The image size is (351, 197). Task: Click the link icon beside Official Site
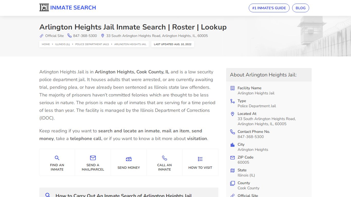click(41, 36)
